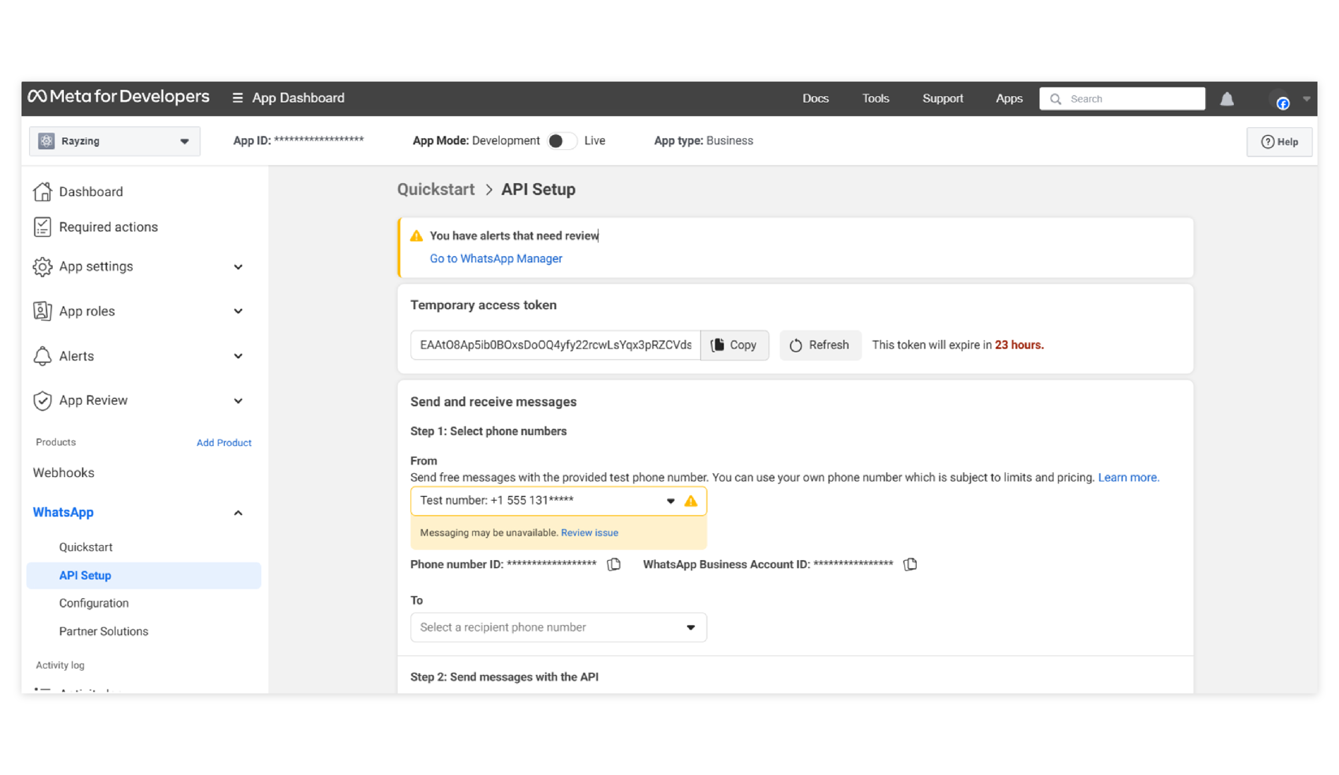
Task: Refresh the temporary access token
Action: pos(820,345)
